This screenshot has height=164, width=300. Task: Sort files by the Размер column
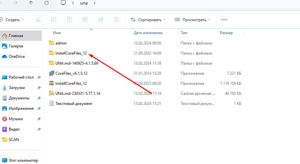point(226,33)
